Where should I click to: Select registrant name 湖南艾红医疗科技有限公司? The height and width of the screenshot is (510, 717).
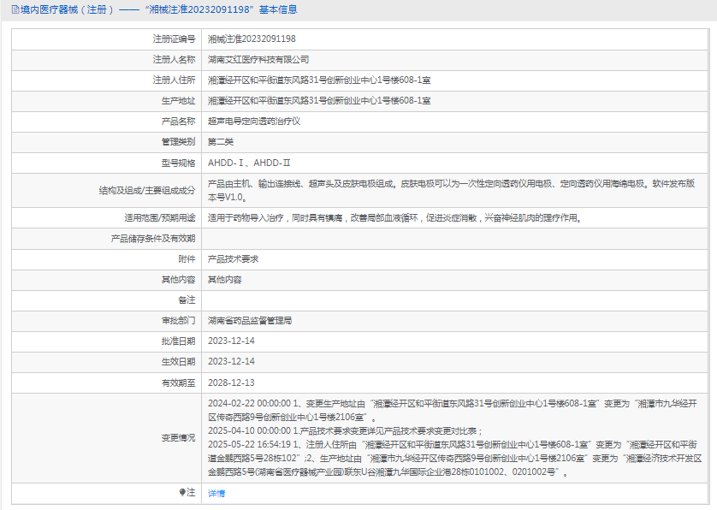(258, 59)
